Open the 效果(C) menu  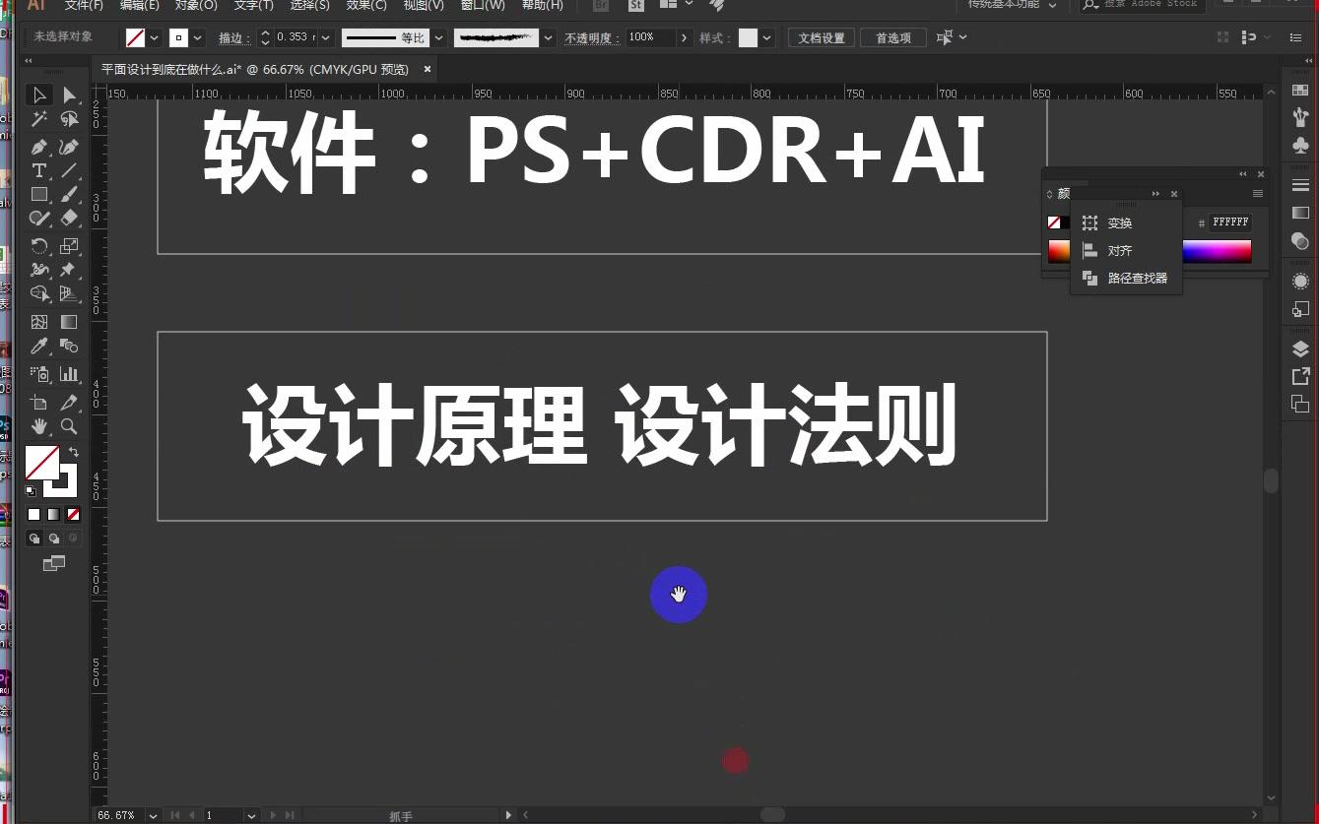(x=366, y=5)
